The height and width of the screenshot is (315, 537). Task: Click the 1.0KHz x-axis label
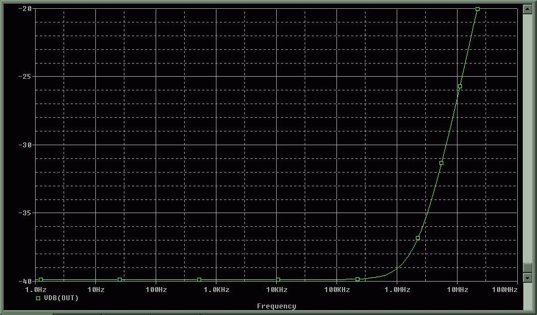point(216,289)
